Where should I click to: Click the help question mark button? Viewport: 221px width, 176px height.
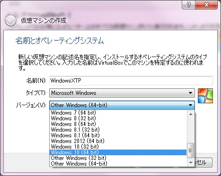click(189, 5)
